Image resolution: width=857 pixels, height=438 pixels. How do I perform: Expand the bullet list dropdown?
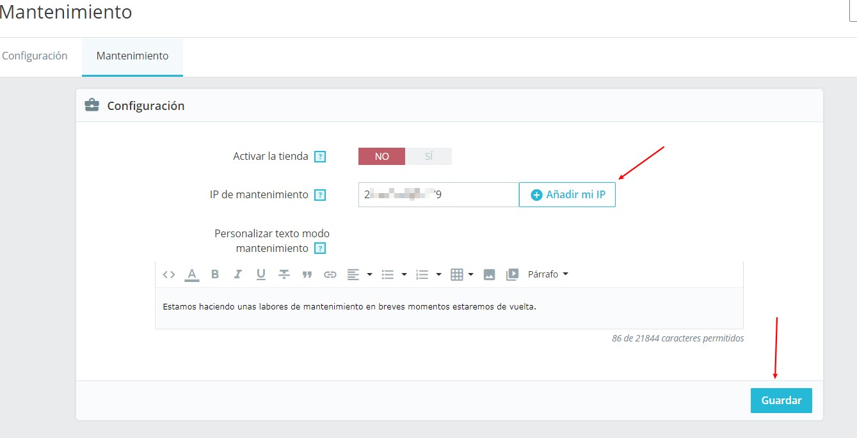tap(404, 274)
